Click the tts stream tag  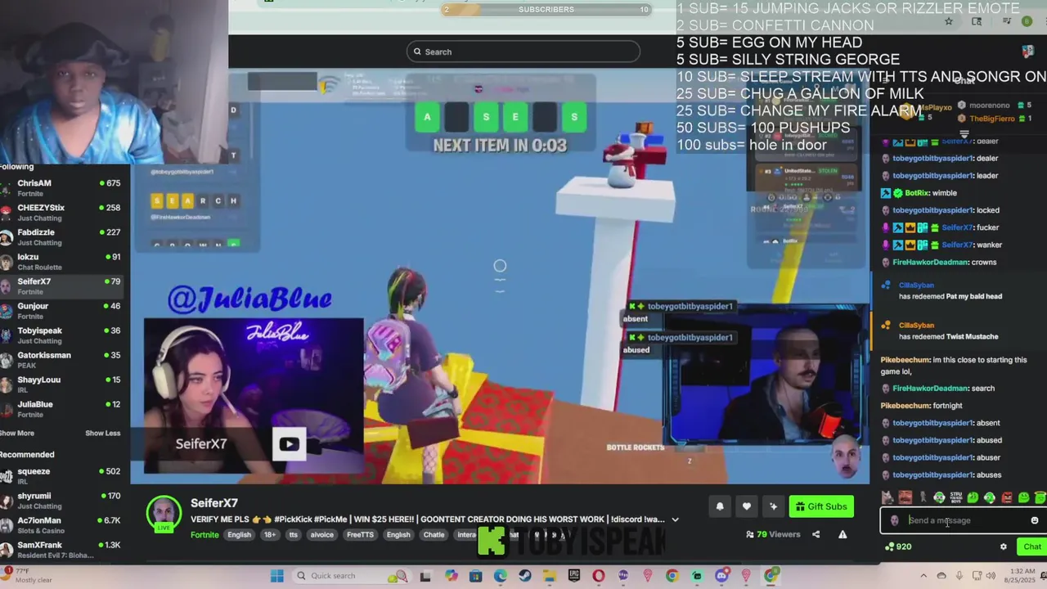[293, 535]
